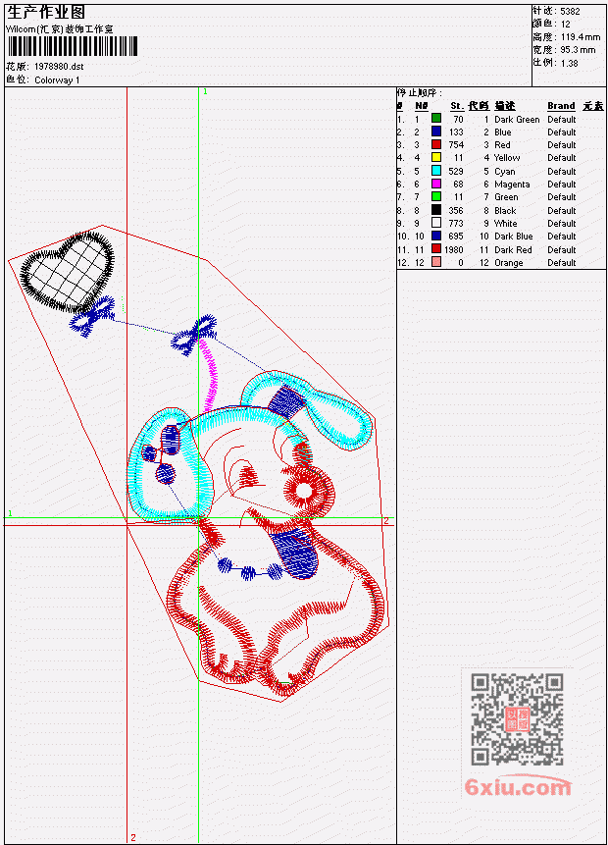This screenshot has width=608, height=845.
Task: Click stitch count 695 in Dark Blue row
Action: (x=456, y=237)
